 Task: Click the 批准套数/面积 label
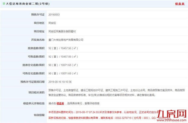[36, 48]
